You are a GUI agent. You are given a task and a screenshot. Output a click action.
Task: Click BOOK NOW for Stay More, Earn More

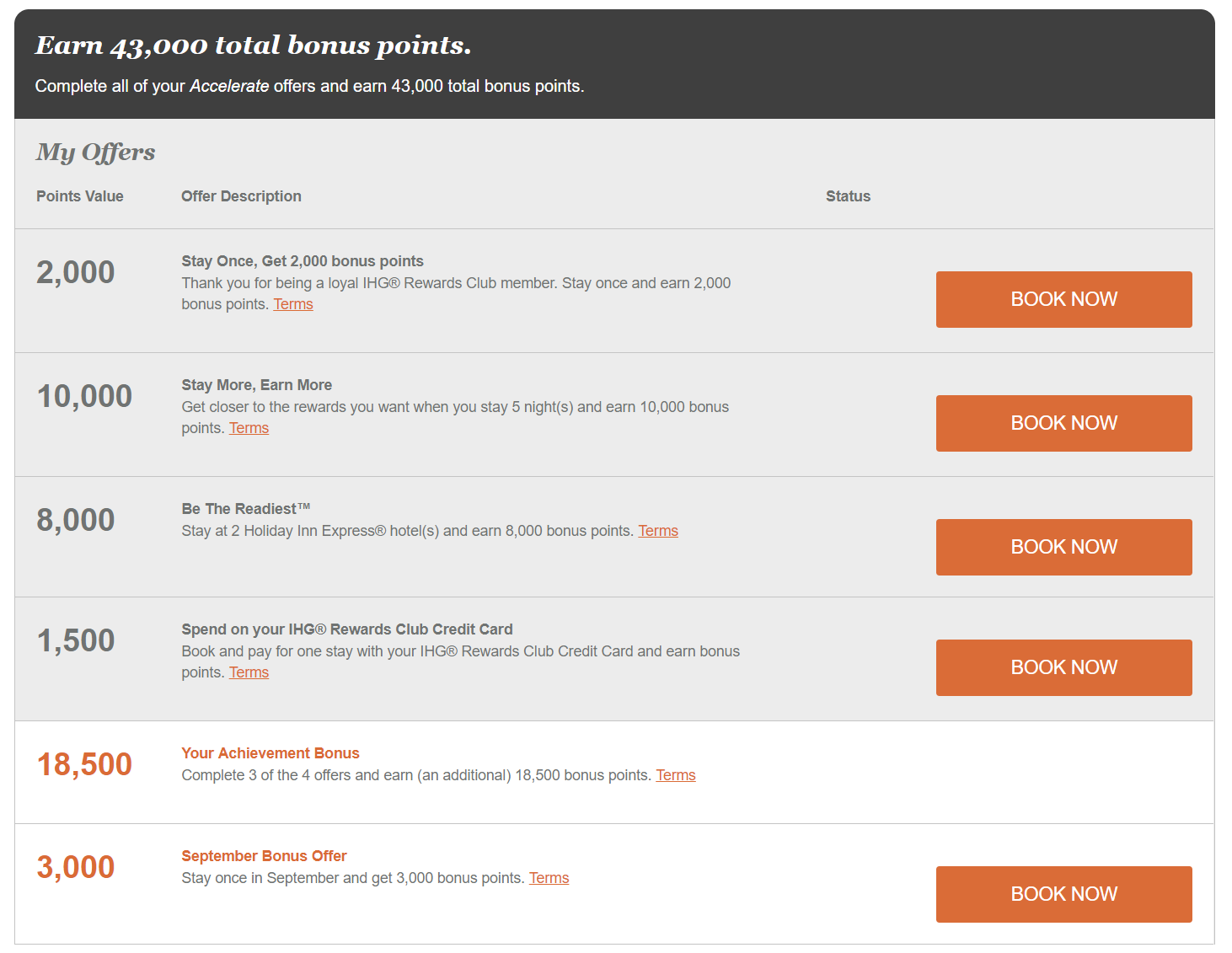[x=1063, y=423]
